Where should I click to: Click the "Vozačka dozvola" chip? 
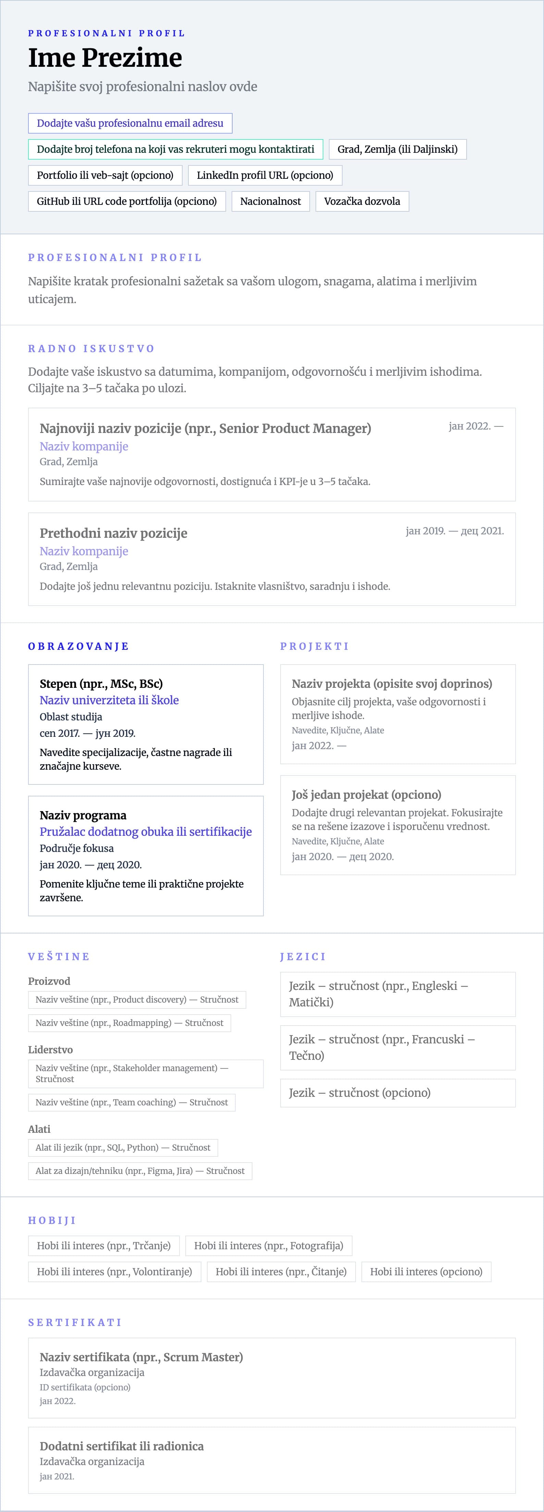pyautogui.click(x=361, y=201)
